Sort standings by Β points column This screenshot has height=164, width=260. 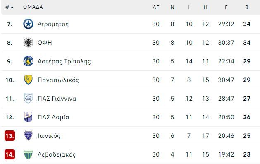point(247,7)
